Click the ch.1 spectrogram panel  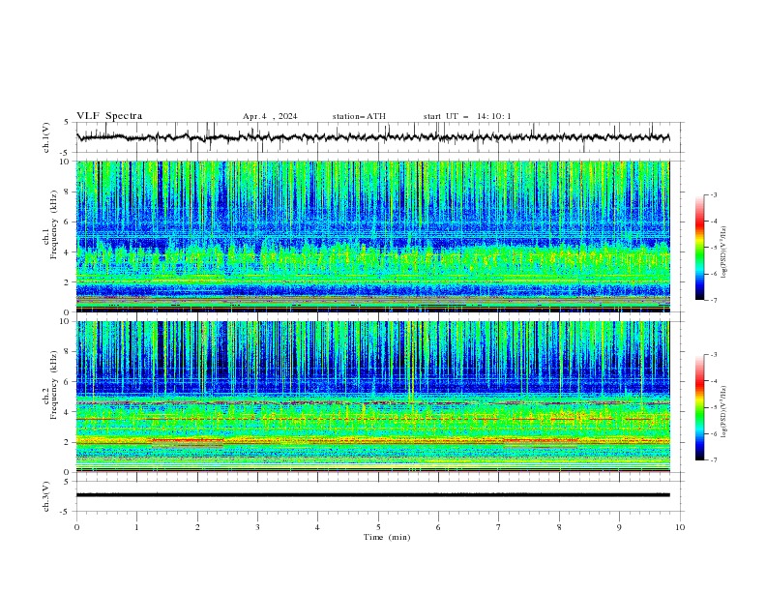tap(373, 236)
